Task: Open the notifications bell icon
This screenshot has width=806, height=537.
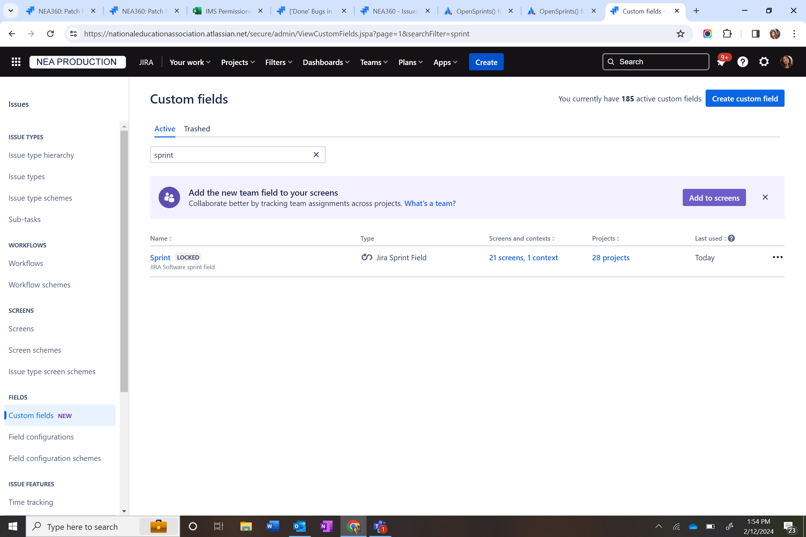Action: 721,62
